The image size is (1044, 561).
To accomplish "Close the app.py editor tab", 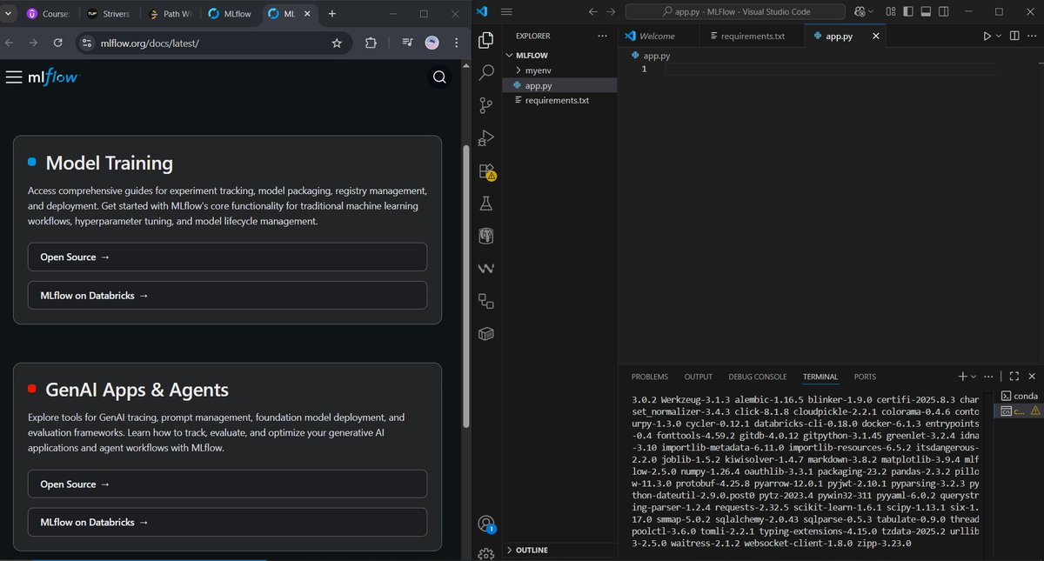I will point(875,36).
